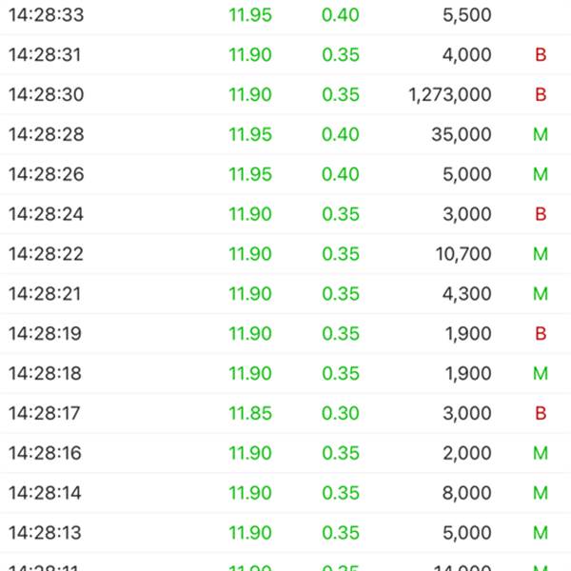Select the 14:28:33 trade row

285,15
